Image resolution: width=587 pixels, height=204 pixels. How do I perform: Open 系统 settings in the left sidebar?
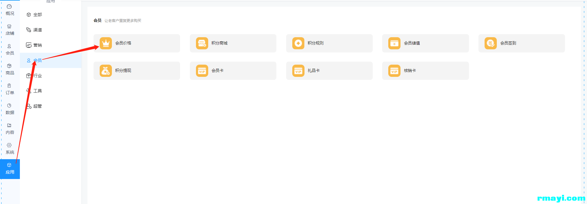click(10, 149)
